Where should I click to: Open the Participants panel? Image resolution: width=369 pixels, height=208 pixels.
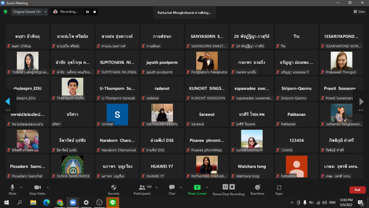pyautogui.click(x=142, y=188)
